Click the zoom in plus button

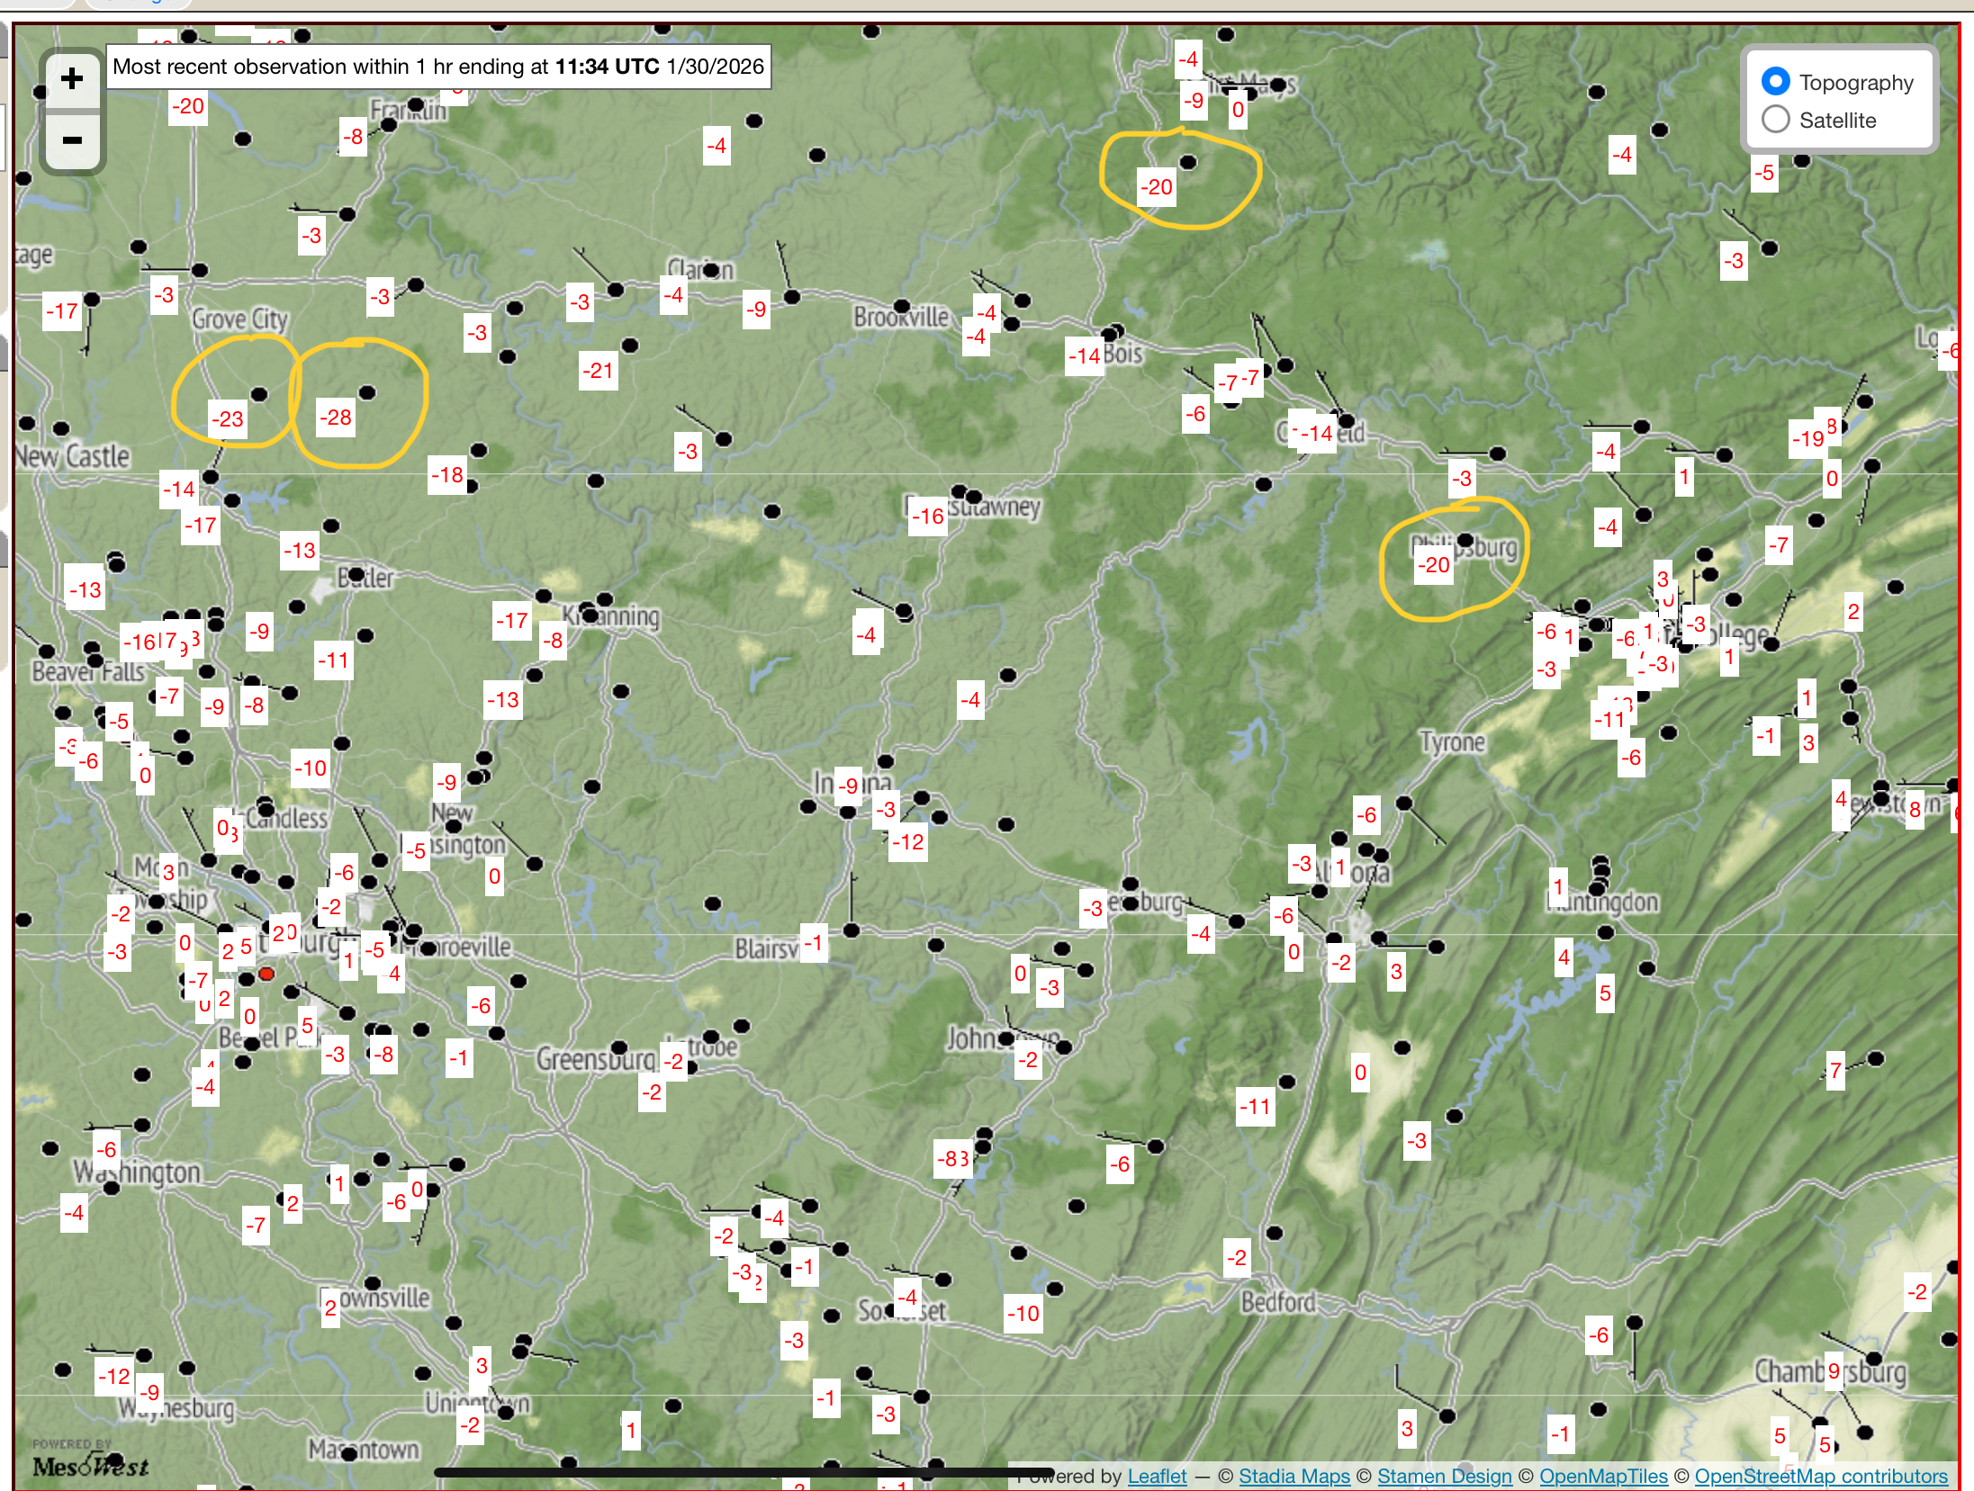tap(72, 79)
